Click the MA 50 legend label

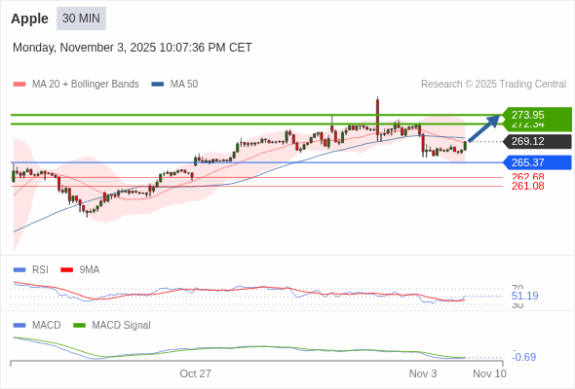[x=184, y=85]
